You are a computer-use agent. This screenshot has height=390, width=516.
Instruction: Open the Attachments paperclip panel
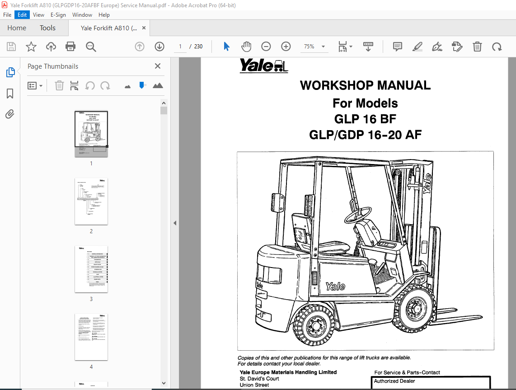pos(10,114)
